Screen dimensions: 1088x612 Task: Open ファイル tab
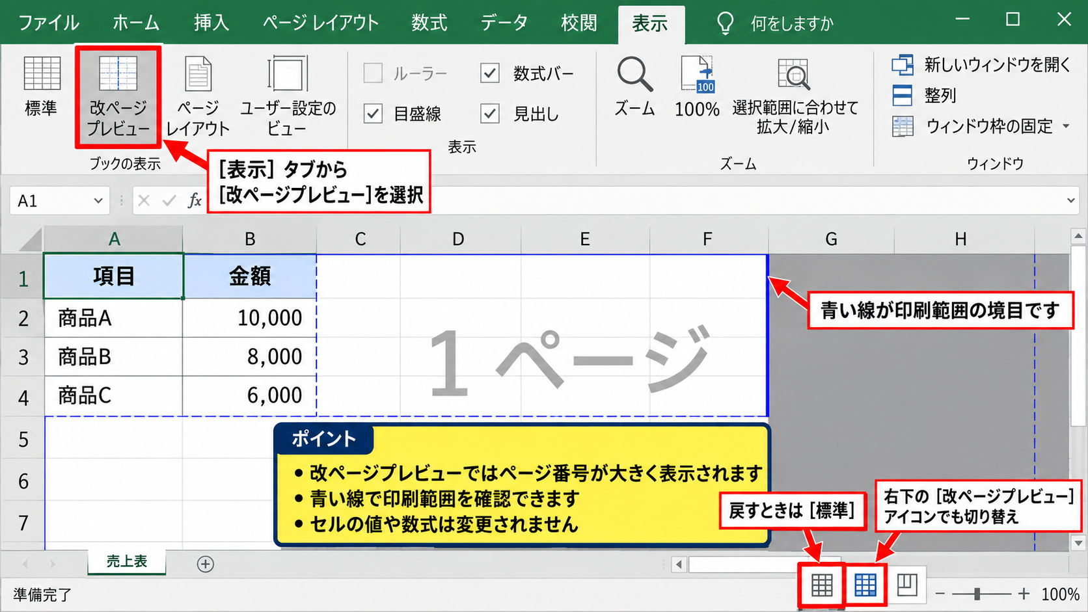click(x=49, y=23)
